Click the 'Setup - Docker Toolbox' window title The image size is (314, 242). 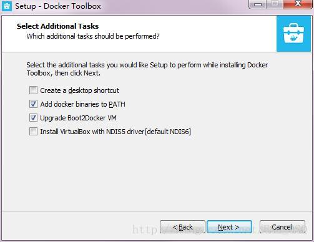tap(58, 6)
